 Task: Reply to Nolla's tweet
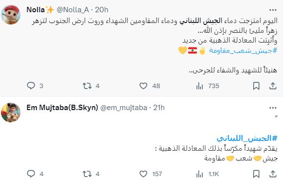coord(31,86)
